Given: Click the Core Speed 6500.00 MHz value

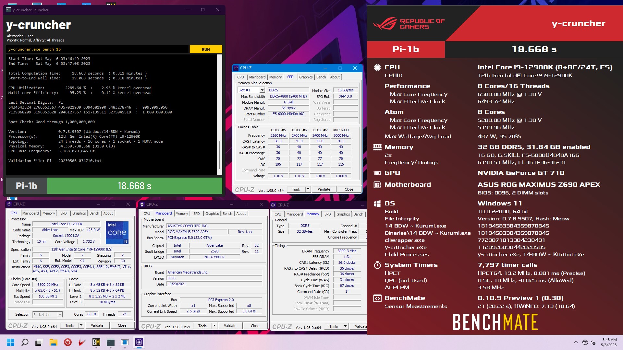Looking at the screenshot, I should 48,285.
